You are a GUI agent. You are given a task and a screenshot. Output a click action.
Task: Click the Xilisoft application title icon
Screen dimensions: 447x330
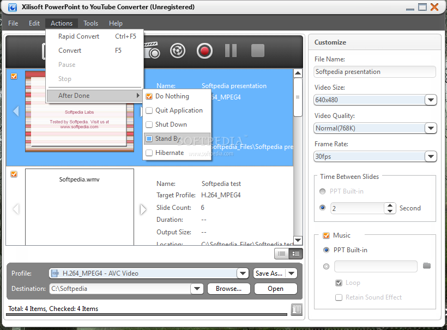[x=12, y=8]
